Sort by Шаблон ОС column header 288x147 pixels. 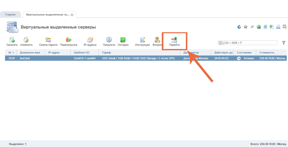pos(84,52)
